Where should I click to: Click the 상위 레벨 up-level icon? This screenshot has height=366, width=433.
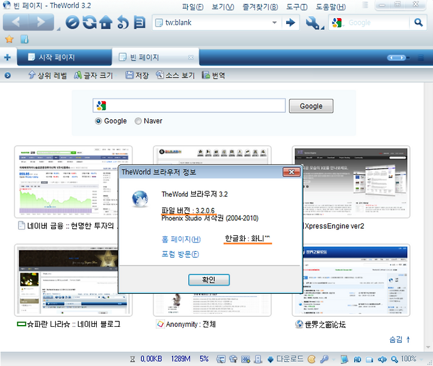(x=32, y=75)
